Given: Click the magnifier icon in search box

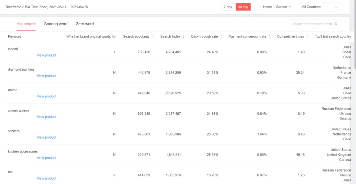Looking at the screenshot, I should coord(336,24).
